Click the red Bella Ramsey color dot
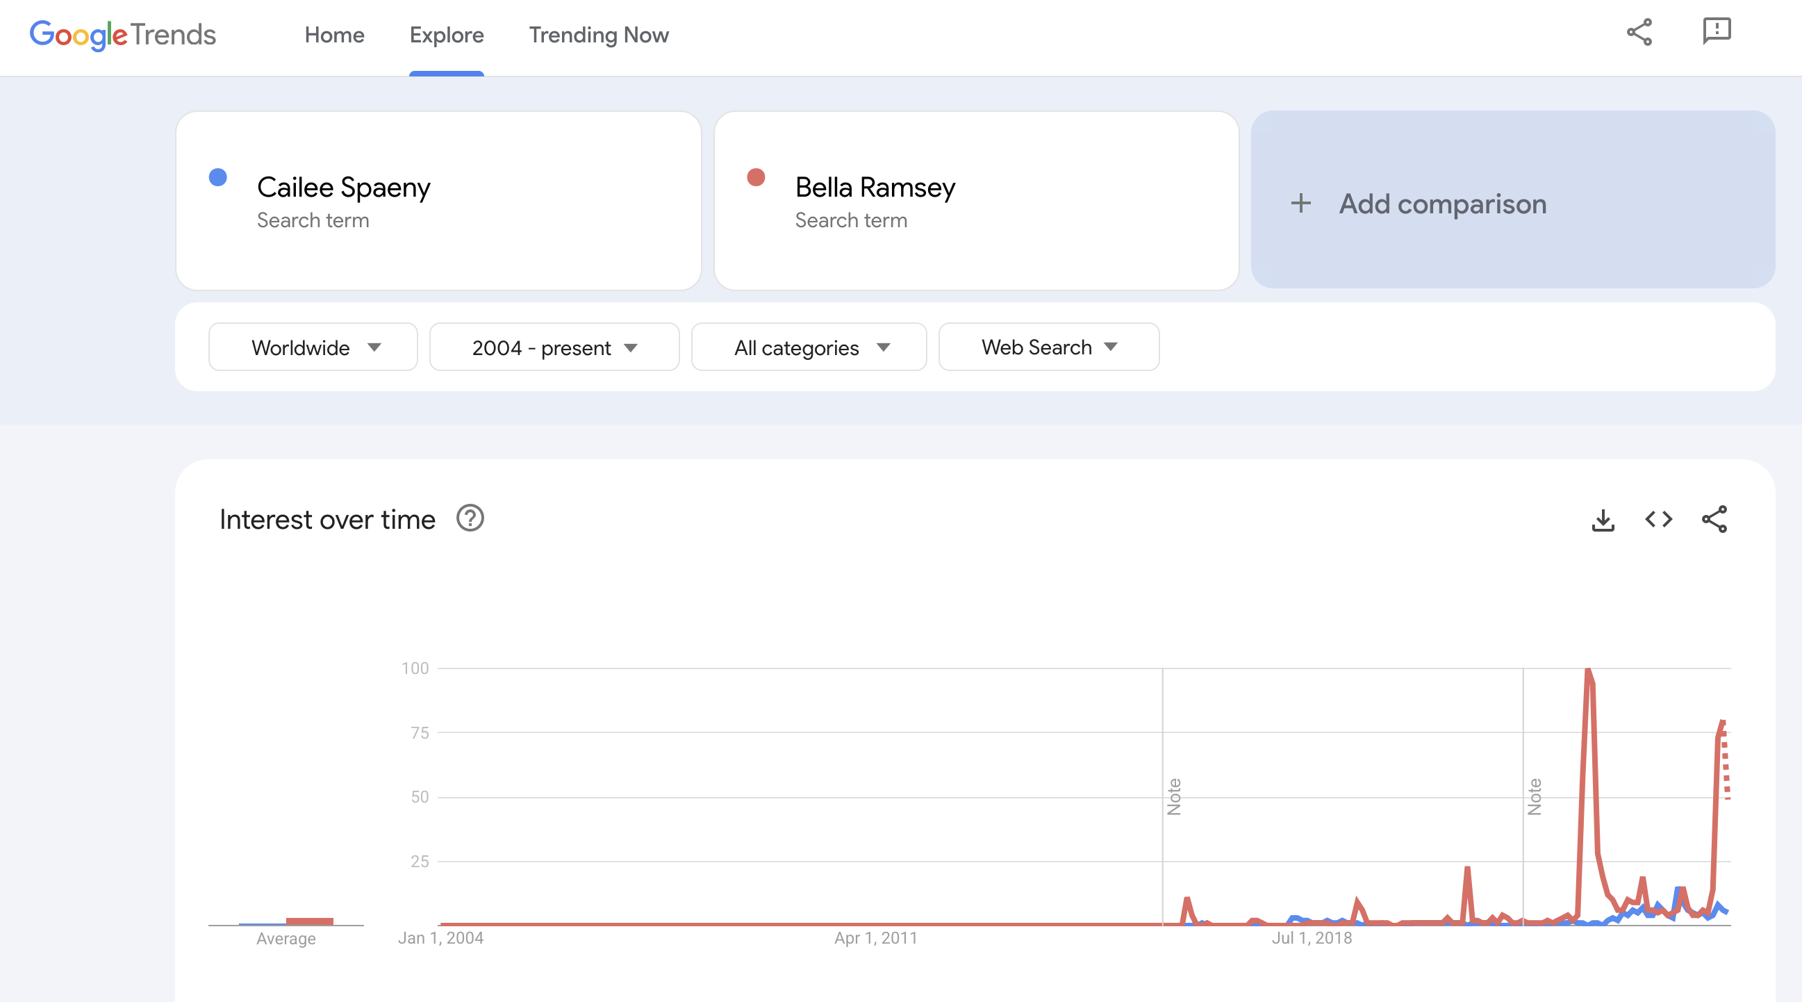Screen dimensions: 1802x1002 (757, 178)
